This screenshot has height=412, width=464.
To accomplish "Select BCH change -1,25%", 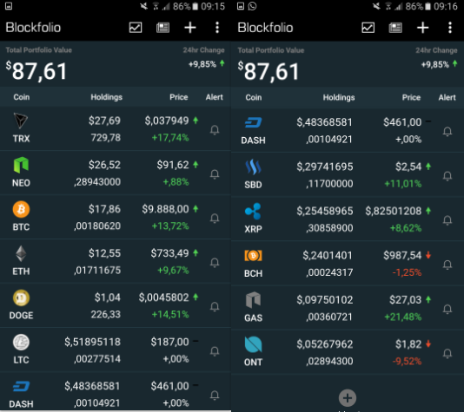I will coord(407,272).
